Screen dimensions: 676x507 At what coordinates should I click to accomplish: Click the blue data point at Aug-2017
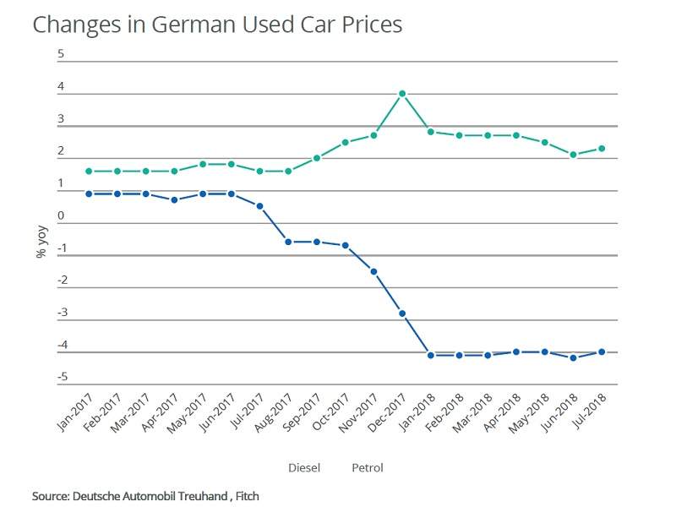[287, 242]
